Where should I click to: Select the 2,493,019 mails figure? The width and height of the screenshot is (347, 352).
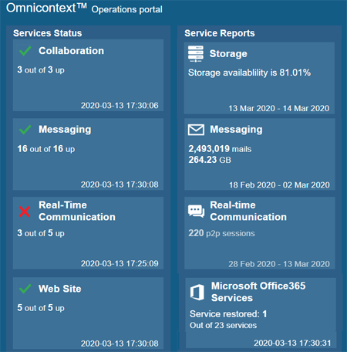[220, 149]
